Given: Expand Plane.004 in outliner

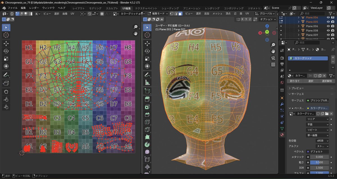Looking at the screenshot, I should click(x=299, y=17).
